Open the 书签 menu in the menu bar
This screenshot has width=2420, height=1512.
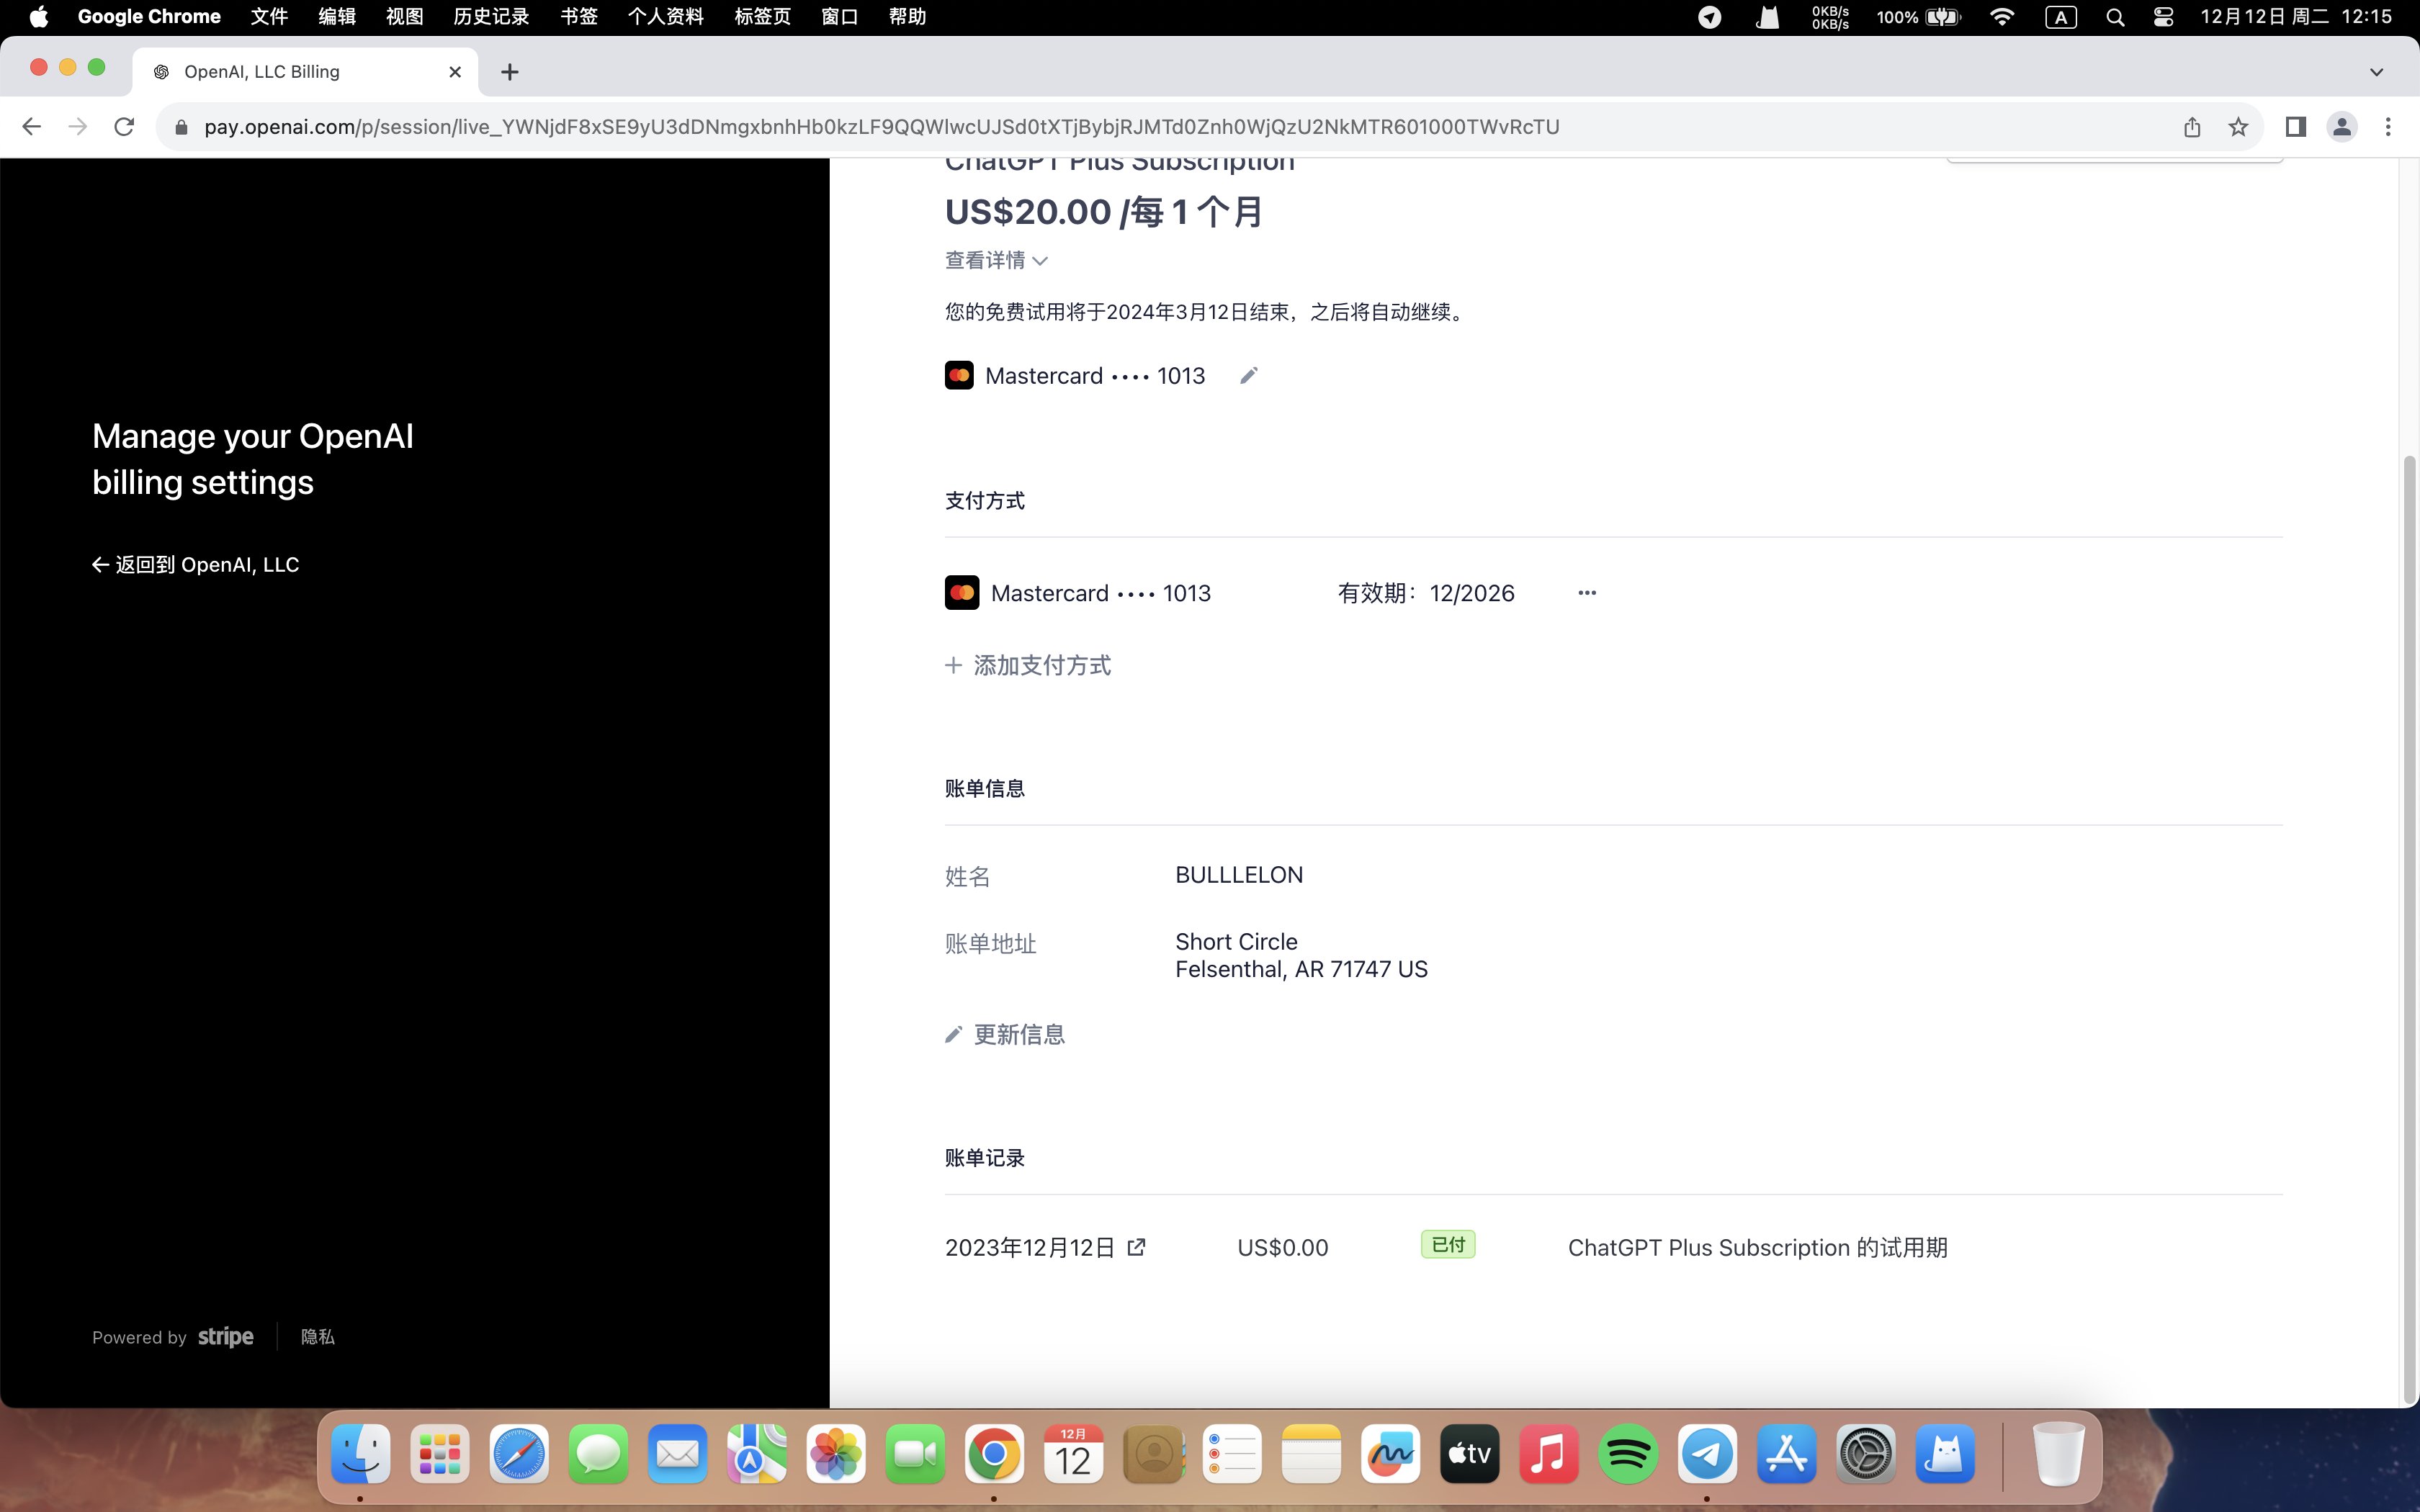(x=579, y=17)
